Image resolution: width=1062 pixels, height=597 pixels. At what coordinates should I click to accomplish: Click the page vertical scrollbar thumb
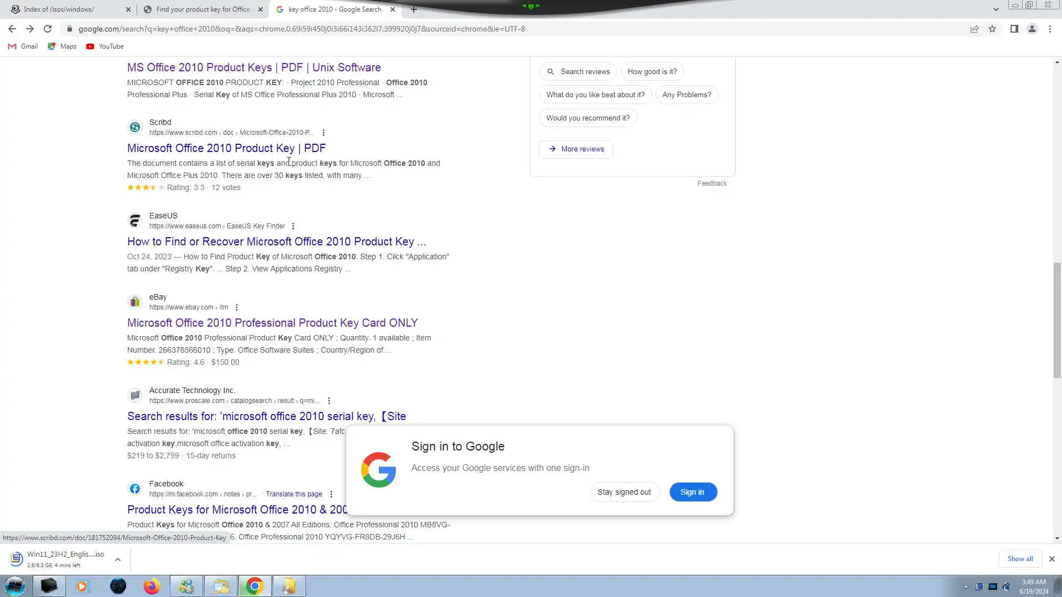[1057, 321]
